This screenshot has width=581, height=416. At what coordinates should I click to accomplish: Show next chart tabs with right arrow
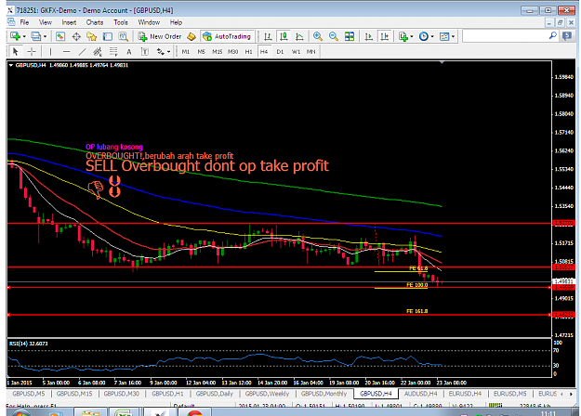[x=571, y=394]
